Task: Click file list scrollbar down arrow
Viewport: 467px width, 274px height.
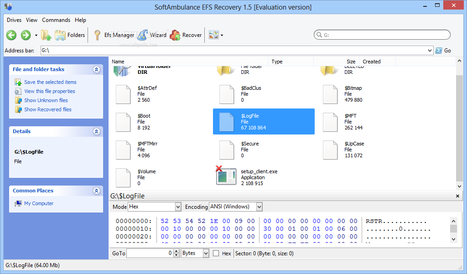Action: (459, 186)
